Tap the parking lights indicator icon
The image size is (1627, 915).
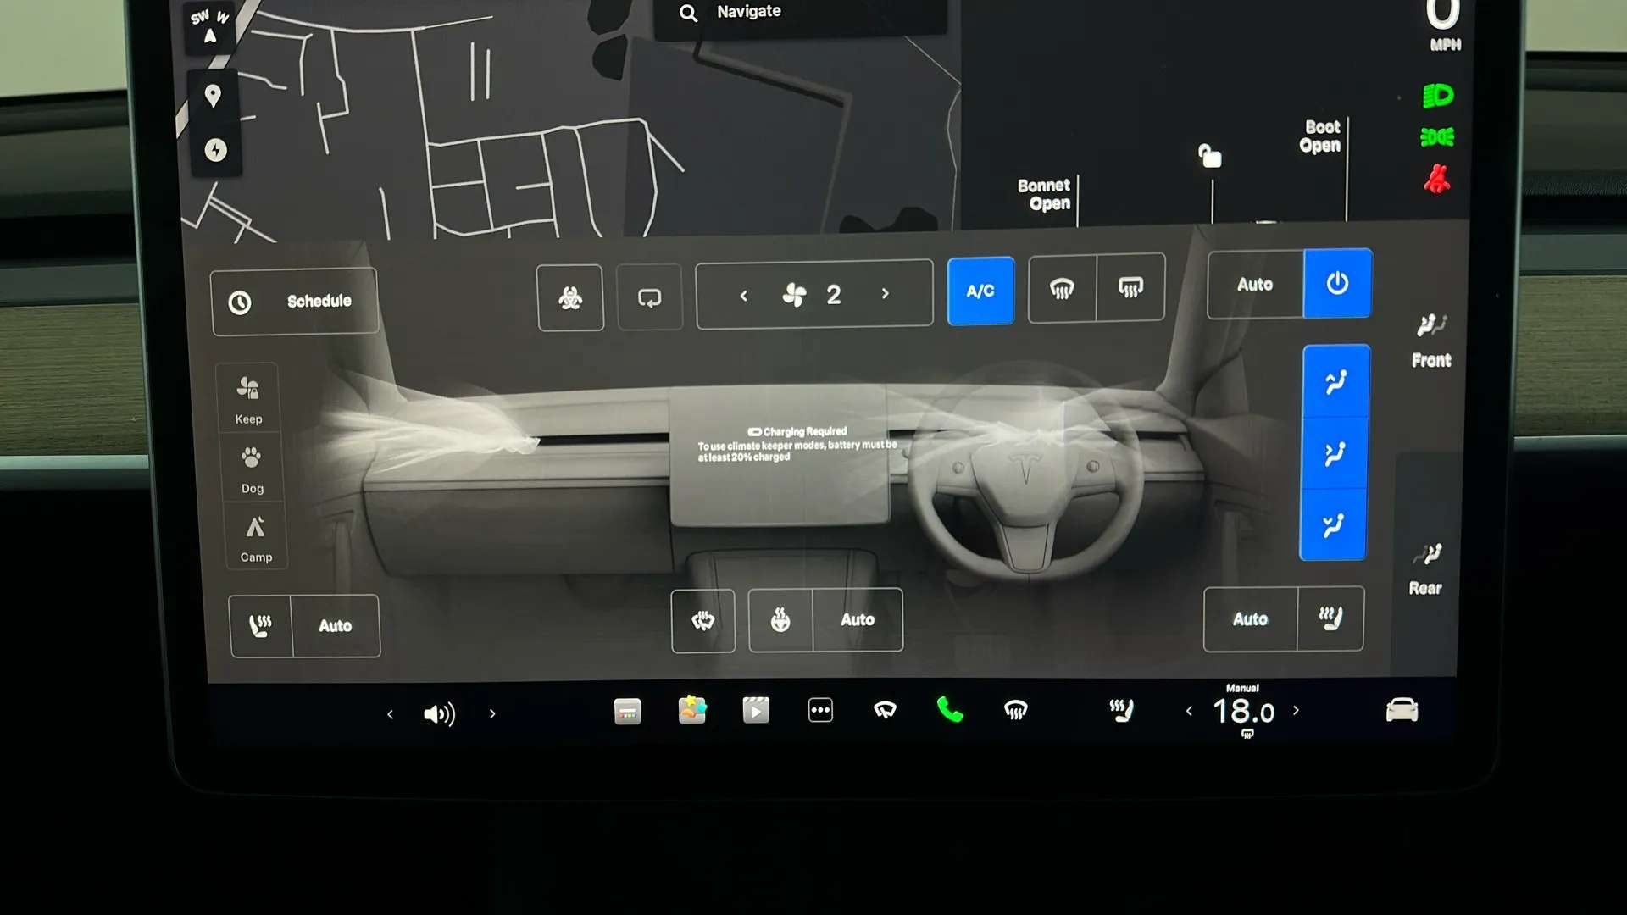[1437, 136]
